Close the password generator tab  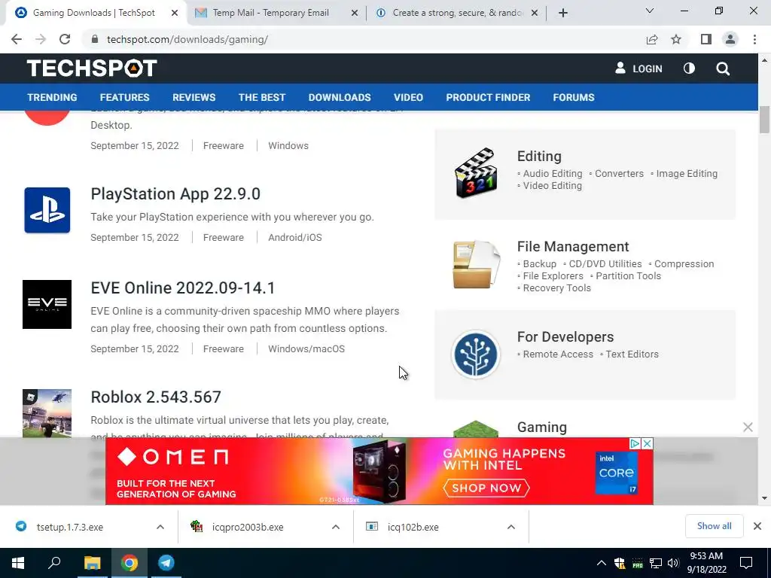coord(535,14)
